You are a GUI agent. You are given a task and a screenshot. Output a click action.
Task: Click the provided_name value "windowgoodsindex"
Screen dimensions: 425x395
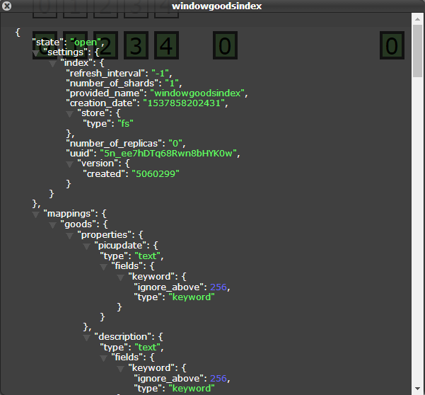[197, 93]
